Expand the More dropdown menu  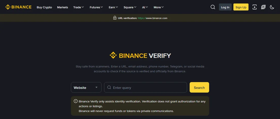(159, 7)
